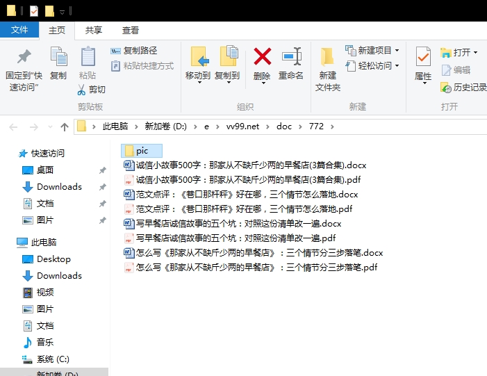Open Quick Access Toolbar customize dropdown
This screenshot has width=487, height=376.
point(62,13)
